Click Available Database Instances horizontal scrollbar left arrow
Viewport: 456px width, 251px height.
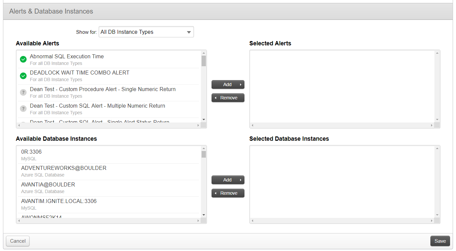[x=19, y=221]
